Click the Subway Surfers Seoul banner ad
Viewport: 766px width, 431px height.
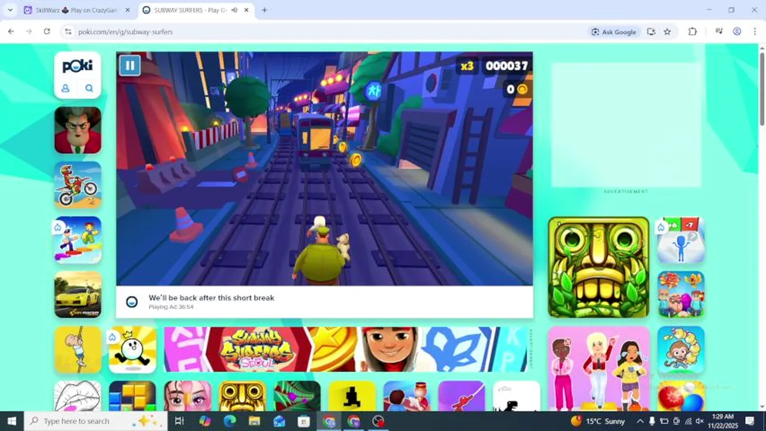[x=346, y=350]
